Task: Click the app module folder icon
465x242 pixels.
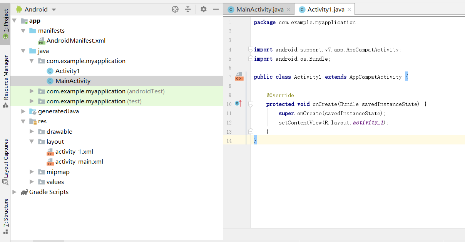Action: [24, 21]
